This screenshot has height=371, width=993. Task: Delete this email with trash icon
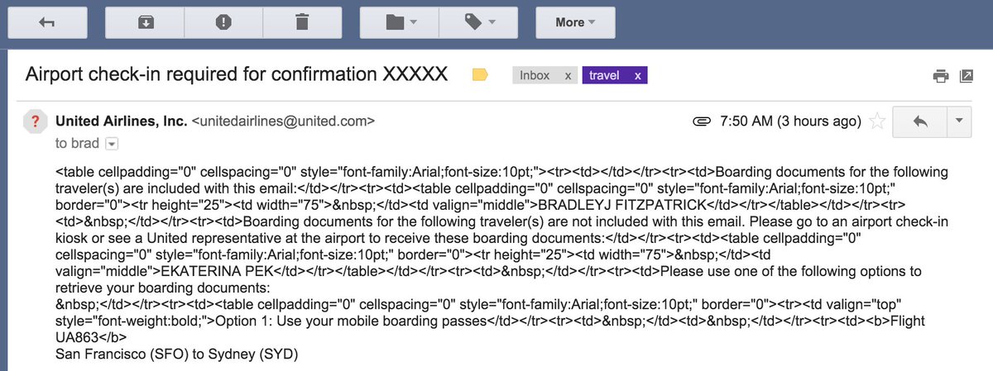301,22
